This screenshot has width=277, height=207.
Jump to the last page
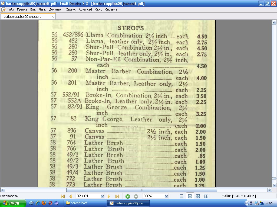(117, 196)
